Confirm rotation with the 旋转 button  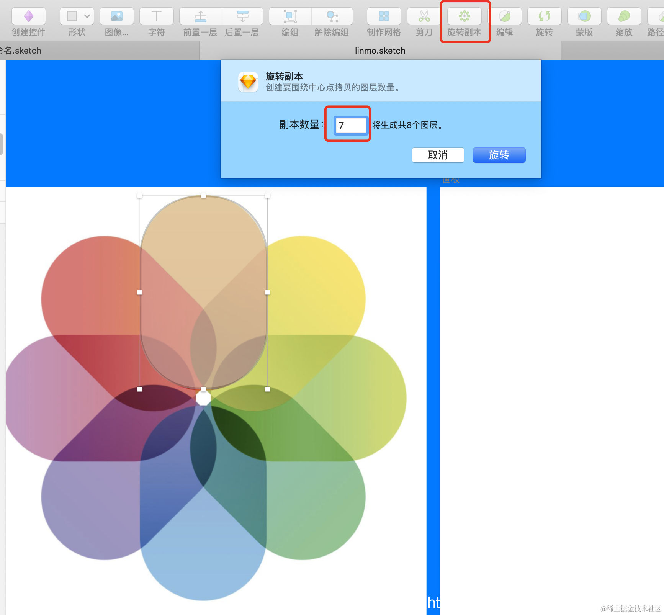[x=499, y=155]
